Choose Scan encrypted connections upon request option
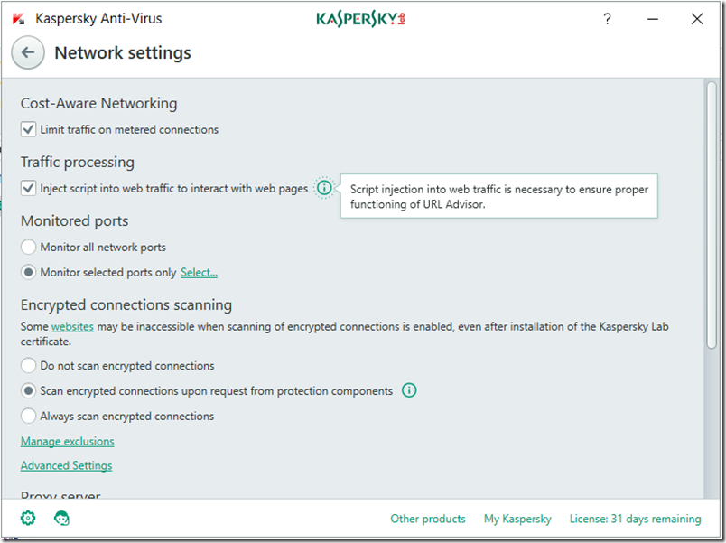Screen dimensions: 726x543 (x=28, y=391)
